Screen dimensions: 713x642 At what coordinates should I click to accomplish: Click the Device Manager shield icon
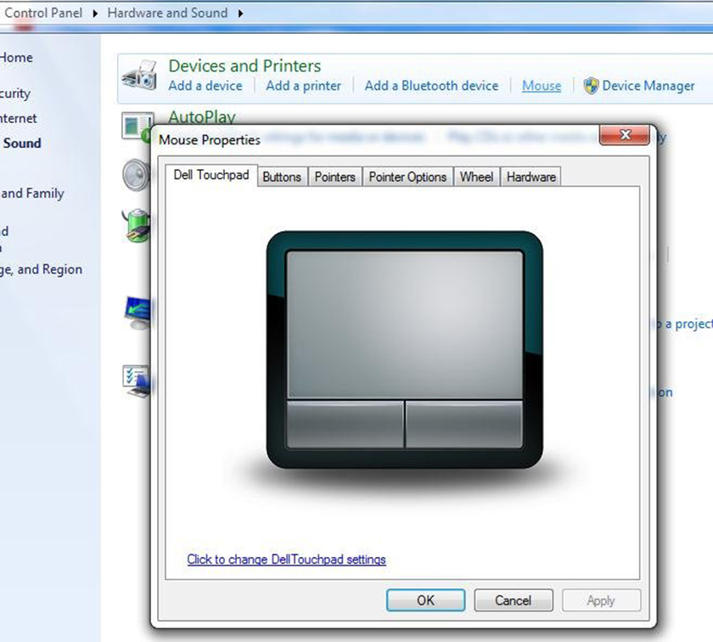coord(591,86)
